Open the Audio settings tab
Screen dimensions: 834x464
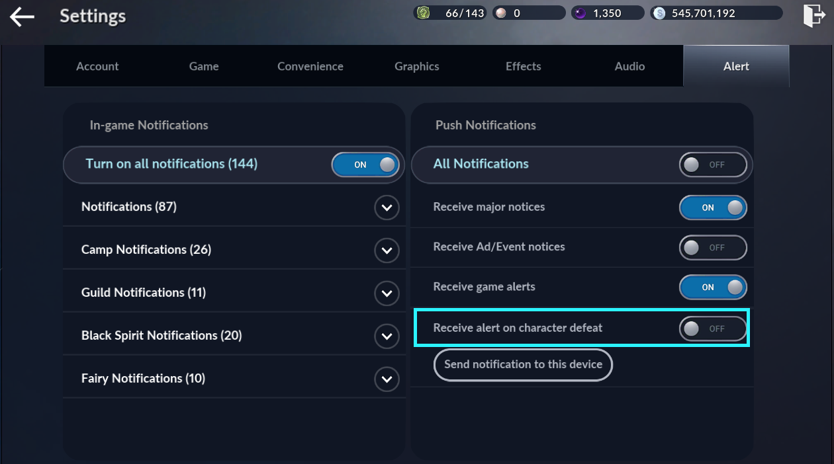[629, 66]
